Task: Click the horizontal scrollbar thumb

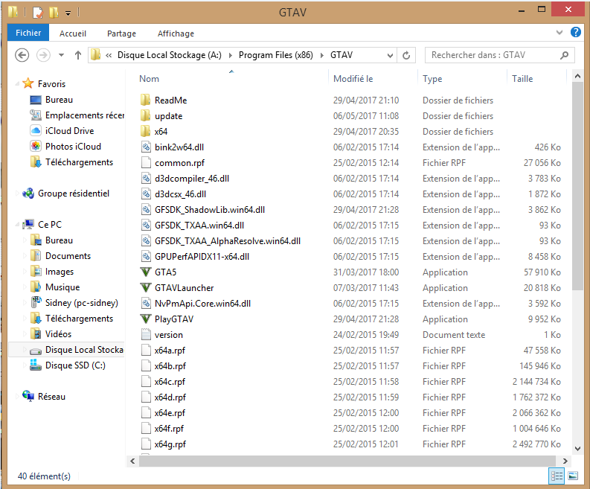Action: tap(347, 461)
